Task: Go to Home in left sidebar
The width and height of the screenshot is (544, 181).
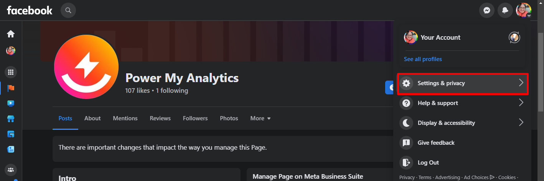Action: coord(11,34)
